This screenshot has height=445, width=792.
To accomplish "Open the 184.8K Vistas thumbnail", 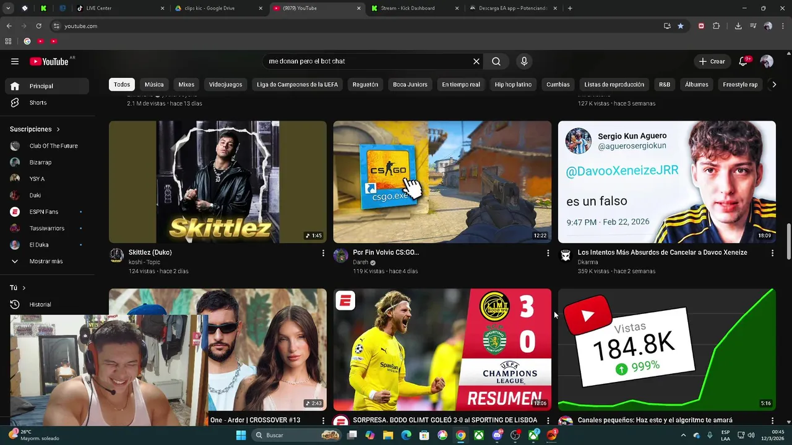I will (667, 349).
